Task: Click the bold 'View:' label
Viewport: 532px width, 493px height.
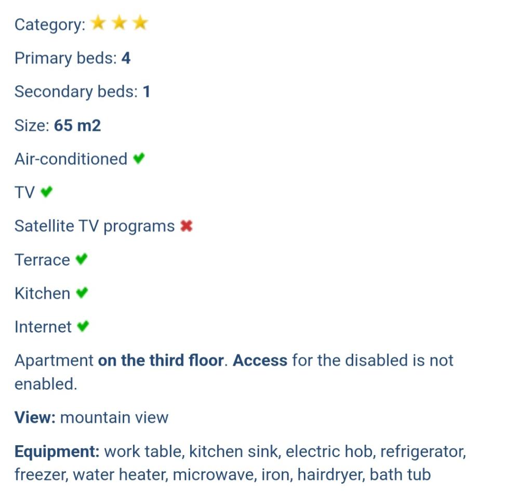Action: 35,418
